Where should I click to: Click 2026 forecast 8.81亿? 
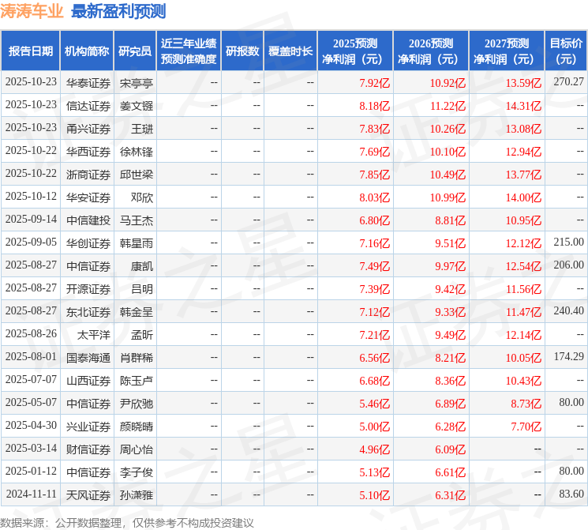[450, 220]
